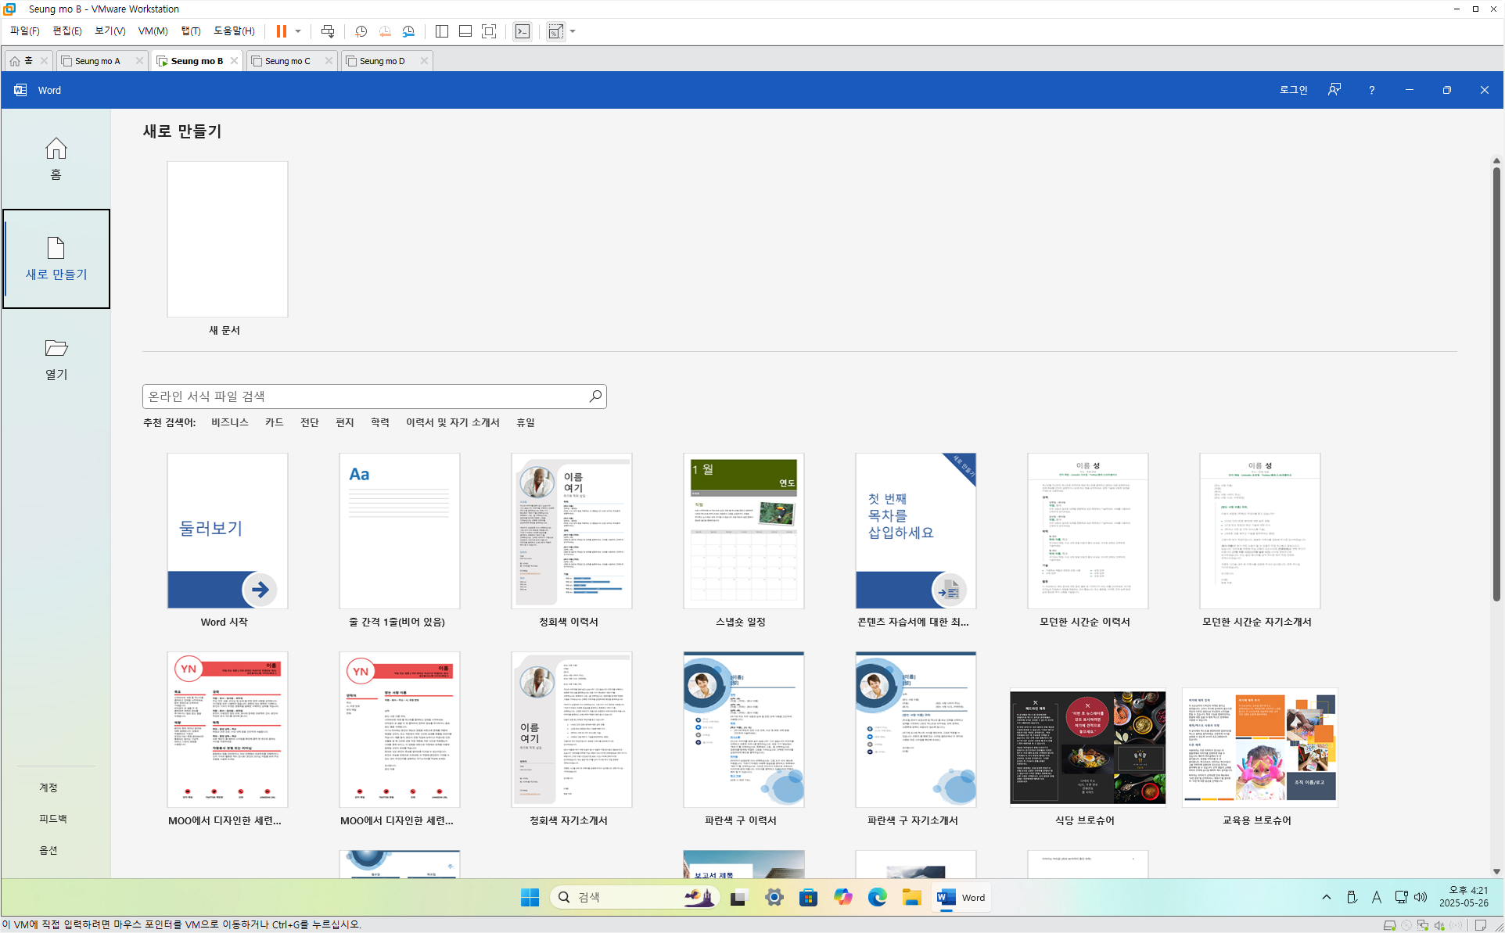The height and width of the screenshot is (933, 1505).
Task: Click the template search magnifier icon
Action: (595, 397)
